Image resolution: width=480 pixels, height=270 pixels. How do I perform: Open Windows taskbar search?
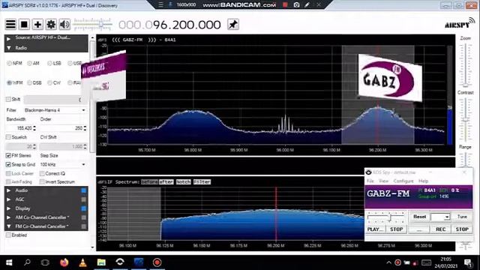click(27, 262)
